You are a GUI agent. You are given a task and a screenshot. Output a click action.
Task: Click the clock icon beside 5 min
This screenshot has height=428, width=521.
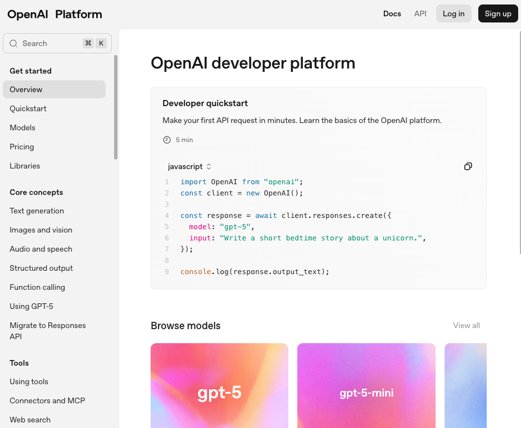click(167, 140)
